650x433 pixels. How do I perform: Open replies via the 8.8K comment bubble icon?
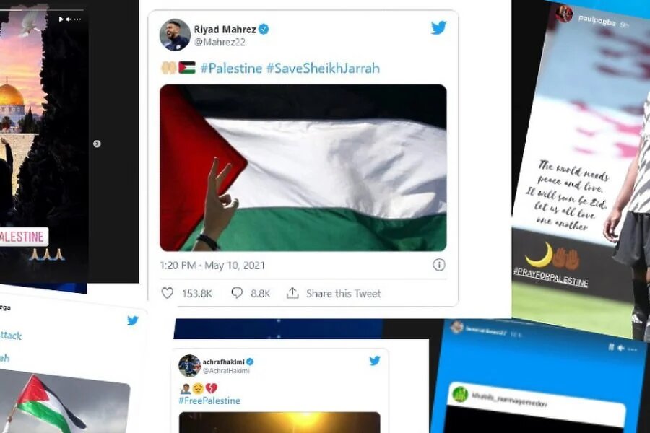coord(237,292)
